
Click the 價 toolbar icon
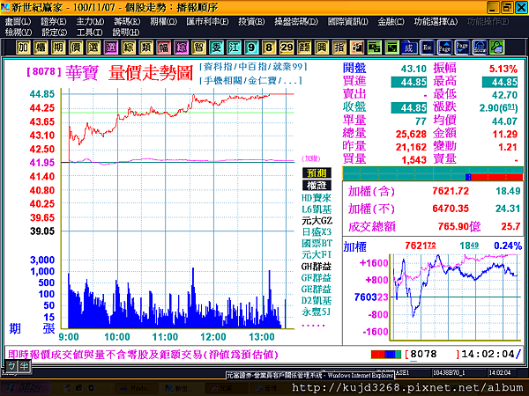(76, 48)
